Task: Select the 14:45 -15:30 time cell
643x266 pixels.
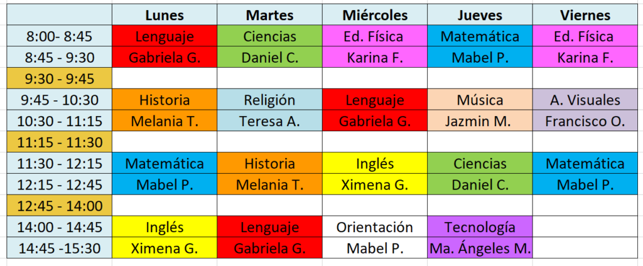Action: (60, 248)
